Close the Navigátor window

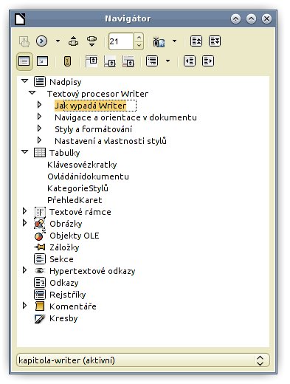click(x=266, y=18)
